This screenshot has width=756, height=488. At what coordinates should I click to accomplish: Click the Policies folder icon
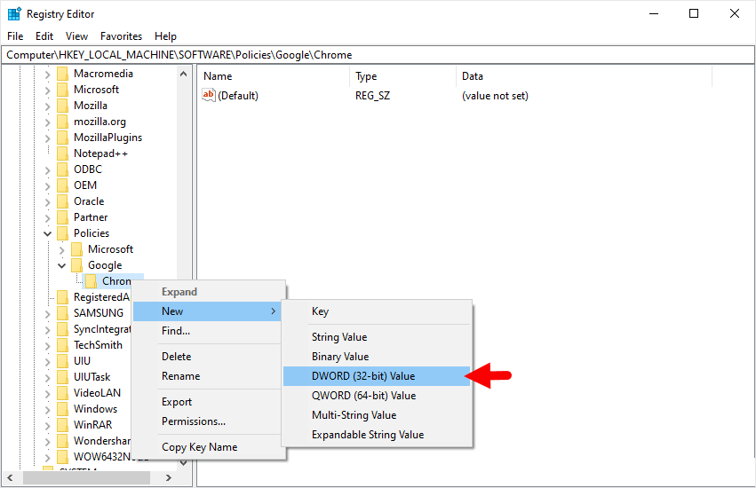tap(63, 233)
